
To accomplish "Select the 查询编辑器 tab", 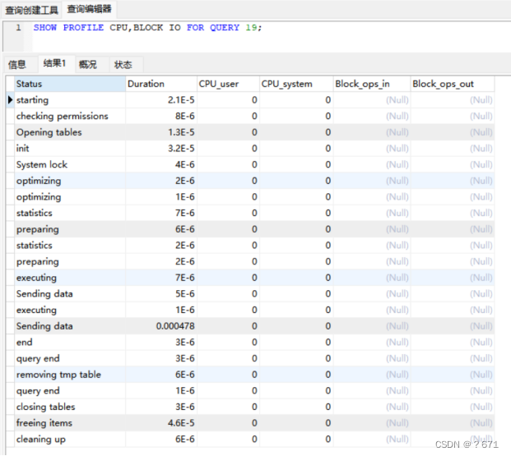I will coord(90,9).
